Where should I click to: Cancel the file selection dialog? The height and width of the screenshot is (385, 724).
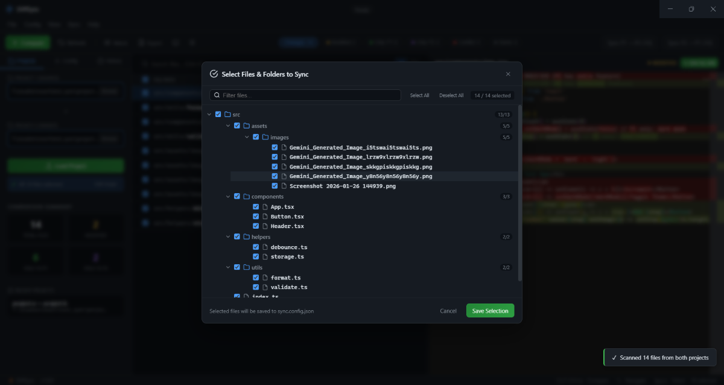(448, 311)
